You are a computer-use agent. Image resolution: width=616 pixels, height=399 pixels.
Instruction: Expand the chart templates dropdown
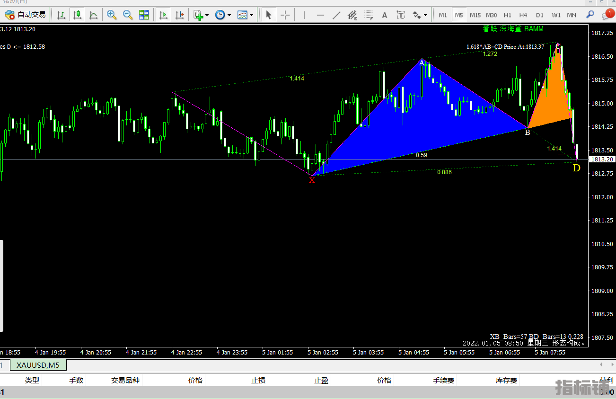coord(245,15)
